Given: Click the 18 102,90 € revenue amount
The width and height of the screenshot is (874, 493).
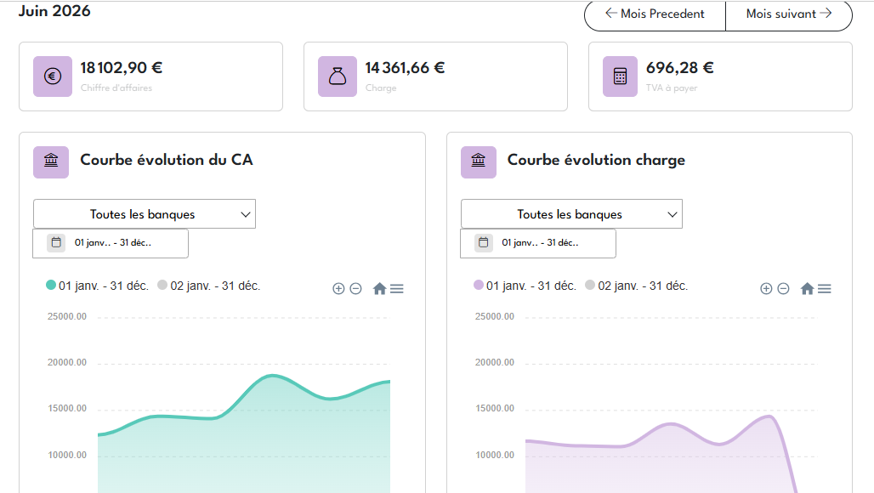Looking at the screenshot, I should [x=122, y=68].
